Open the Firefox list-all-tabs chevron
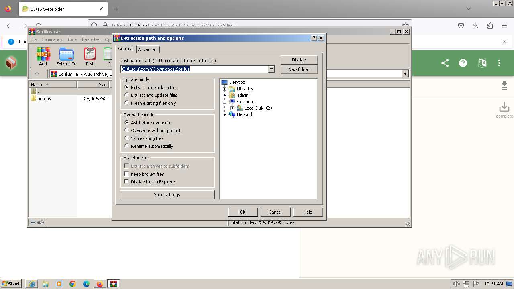The width and height of the screenshot is (514, 289). [469, 9]
